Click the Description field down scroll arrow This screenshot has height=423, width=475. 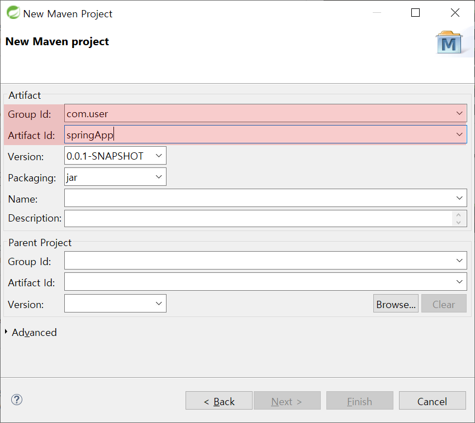(458, 223)
